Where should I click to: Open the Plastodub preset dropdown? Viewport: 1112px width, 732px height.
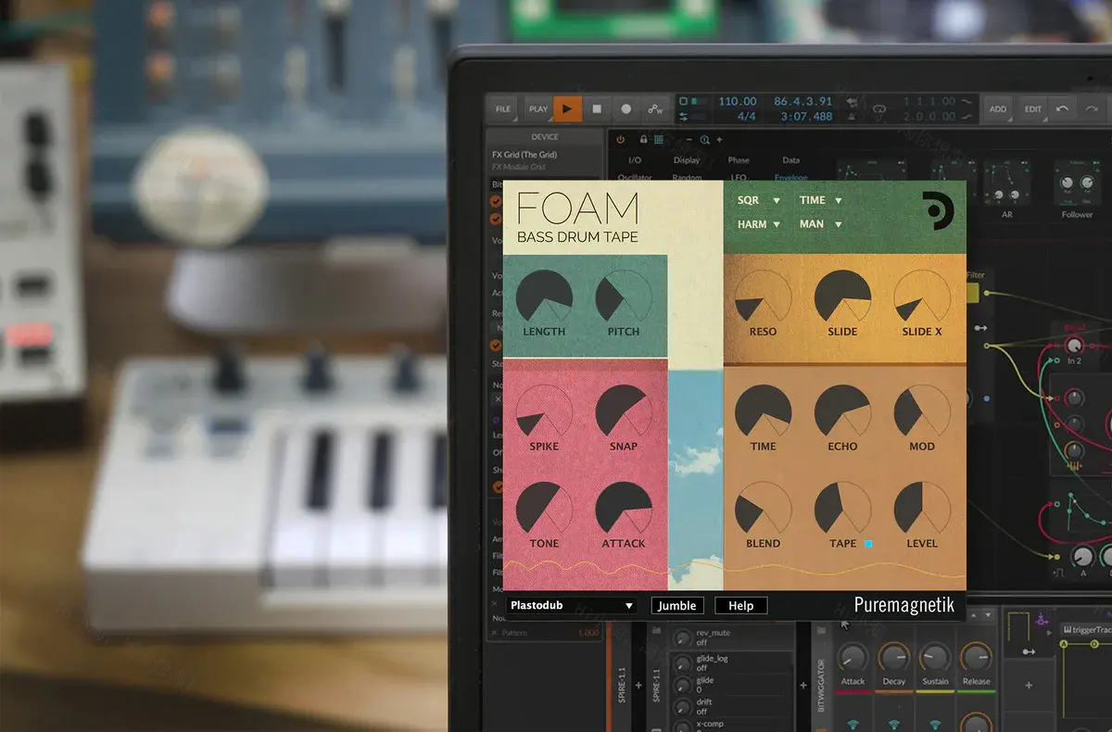click(x=570, y=604)
